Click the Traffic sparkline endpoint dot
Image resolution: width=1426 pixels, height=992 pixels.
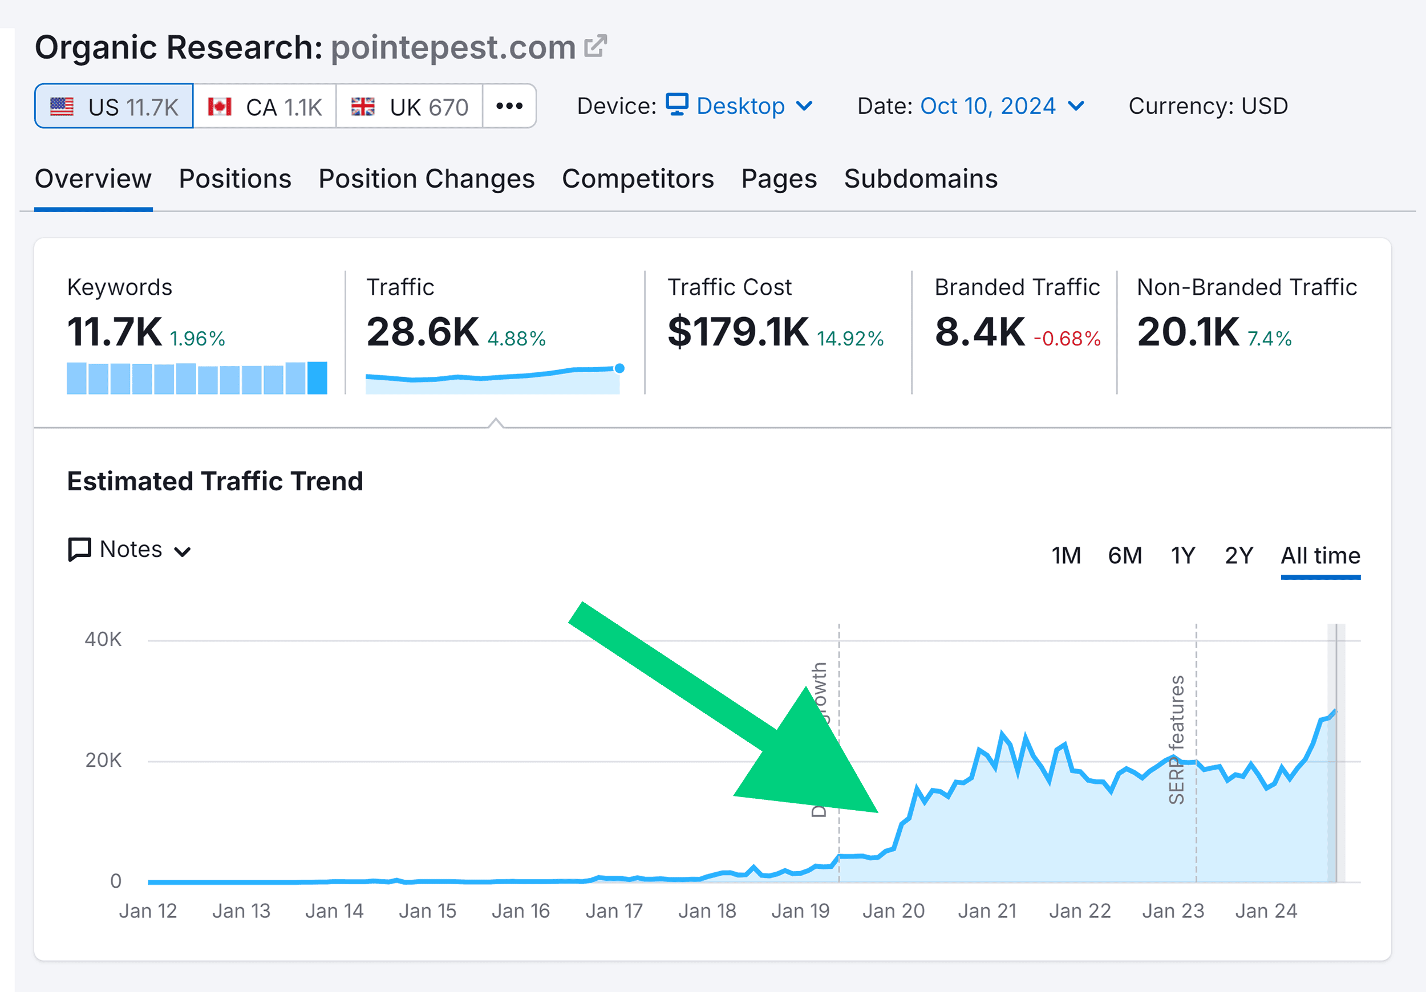coord(618,368)
